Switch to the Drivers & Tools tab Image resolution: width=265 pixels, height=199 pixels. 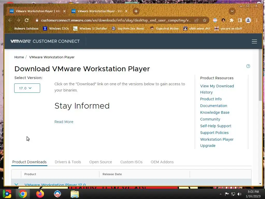(x=68, y=162)
